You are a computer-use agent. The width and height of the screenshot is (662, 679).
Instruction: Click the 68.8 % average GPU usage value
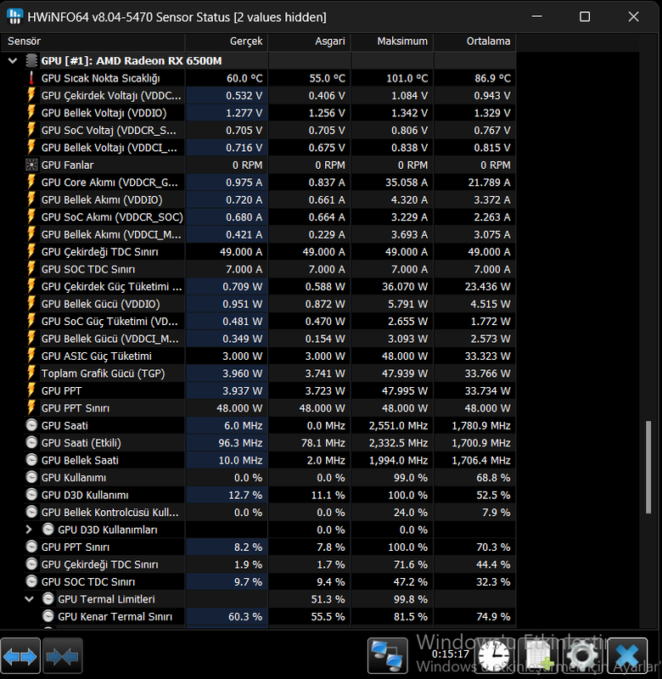(493, 477)
